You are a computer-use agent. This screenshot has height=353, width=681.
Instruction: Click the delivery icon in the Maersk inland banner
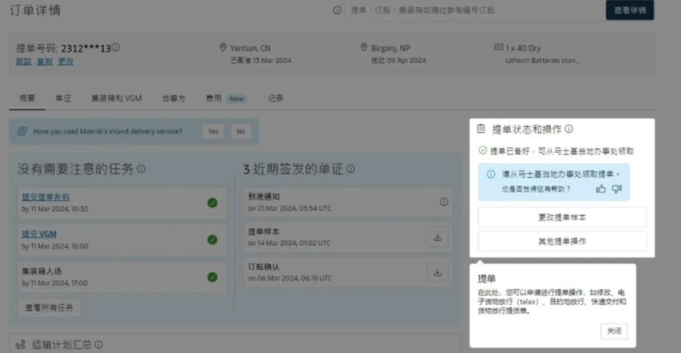[22, 131]
